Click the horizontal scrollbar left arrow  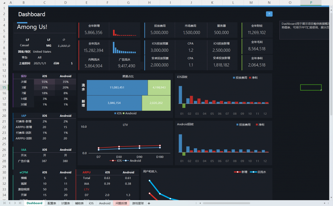click(x=200, y=203)
